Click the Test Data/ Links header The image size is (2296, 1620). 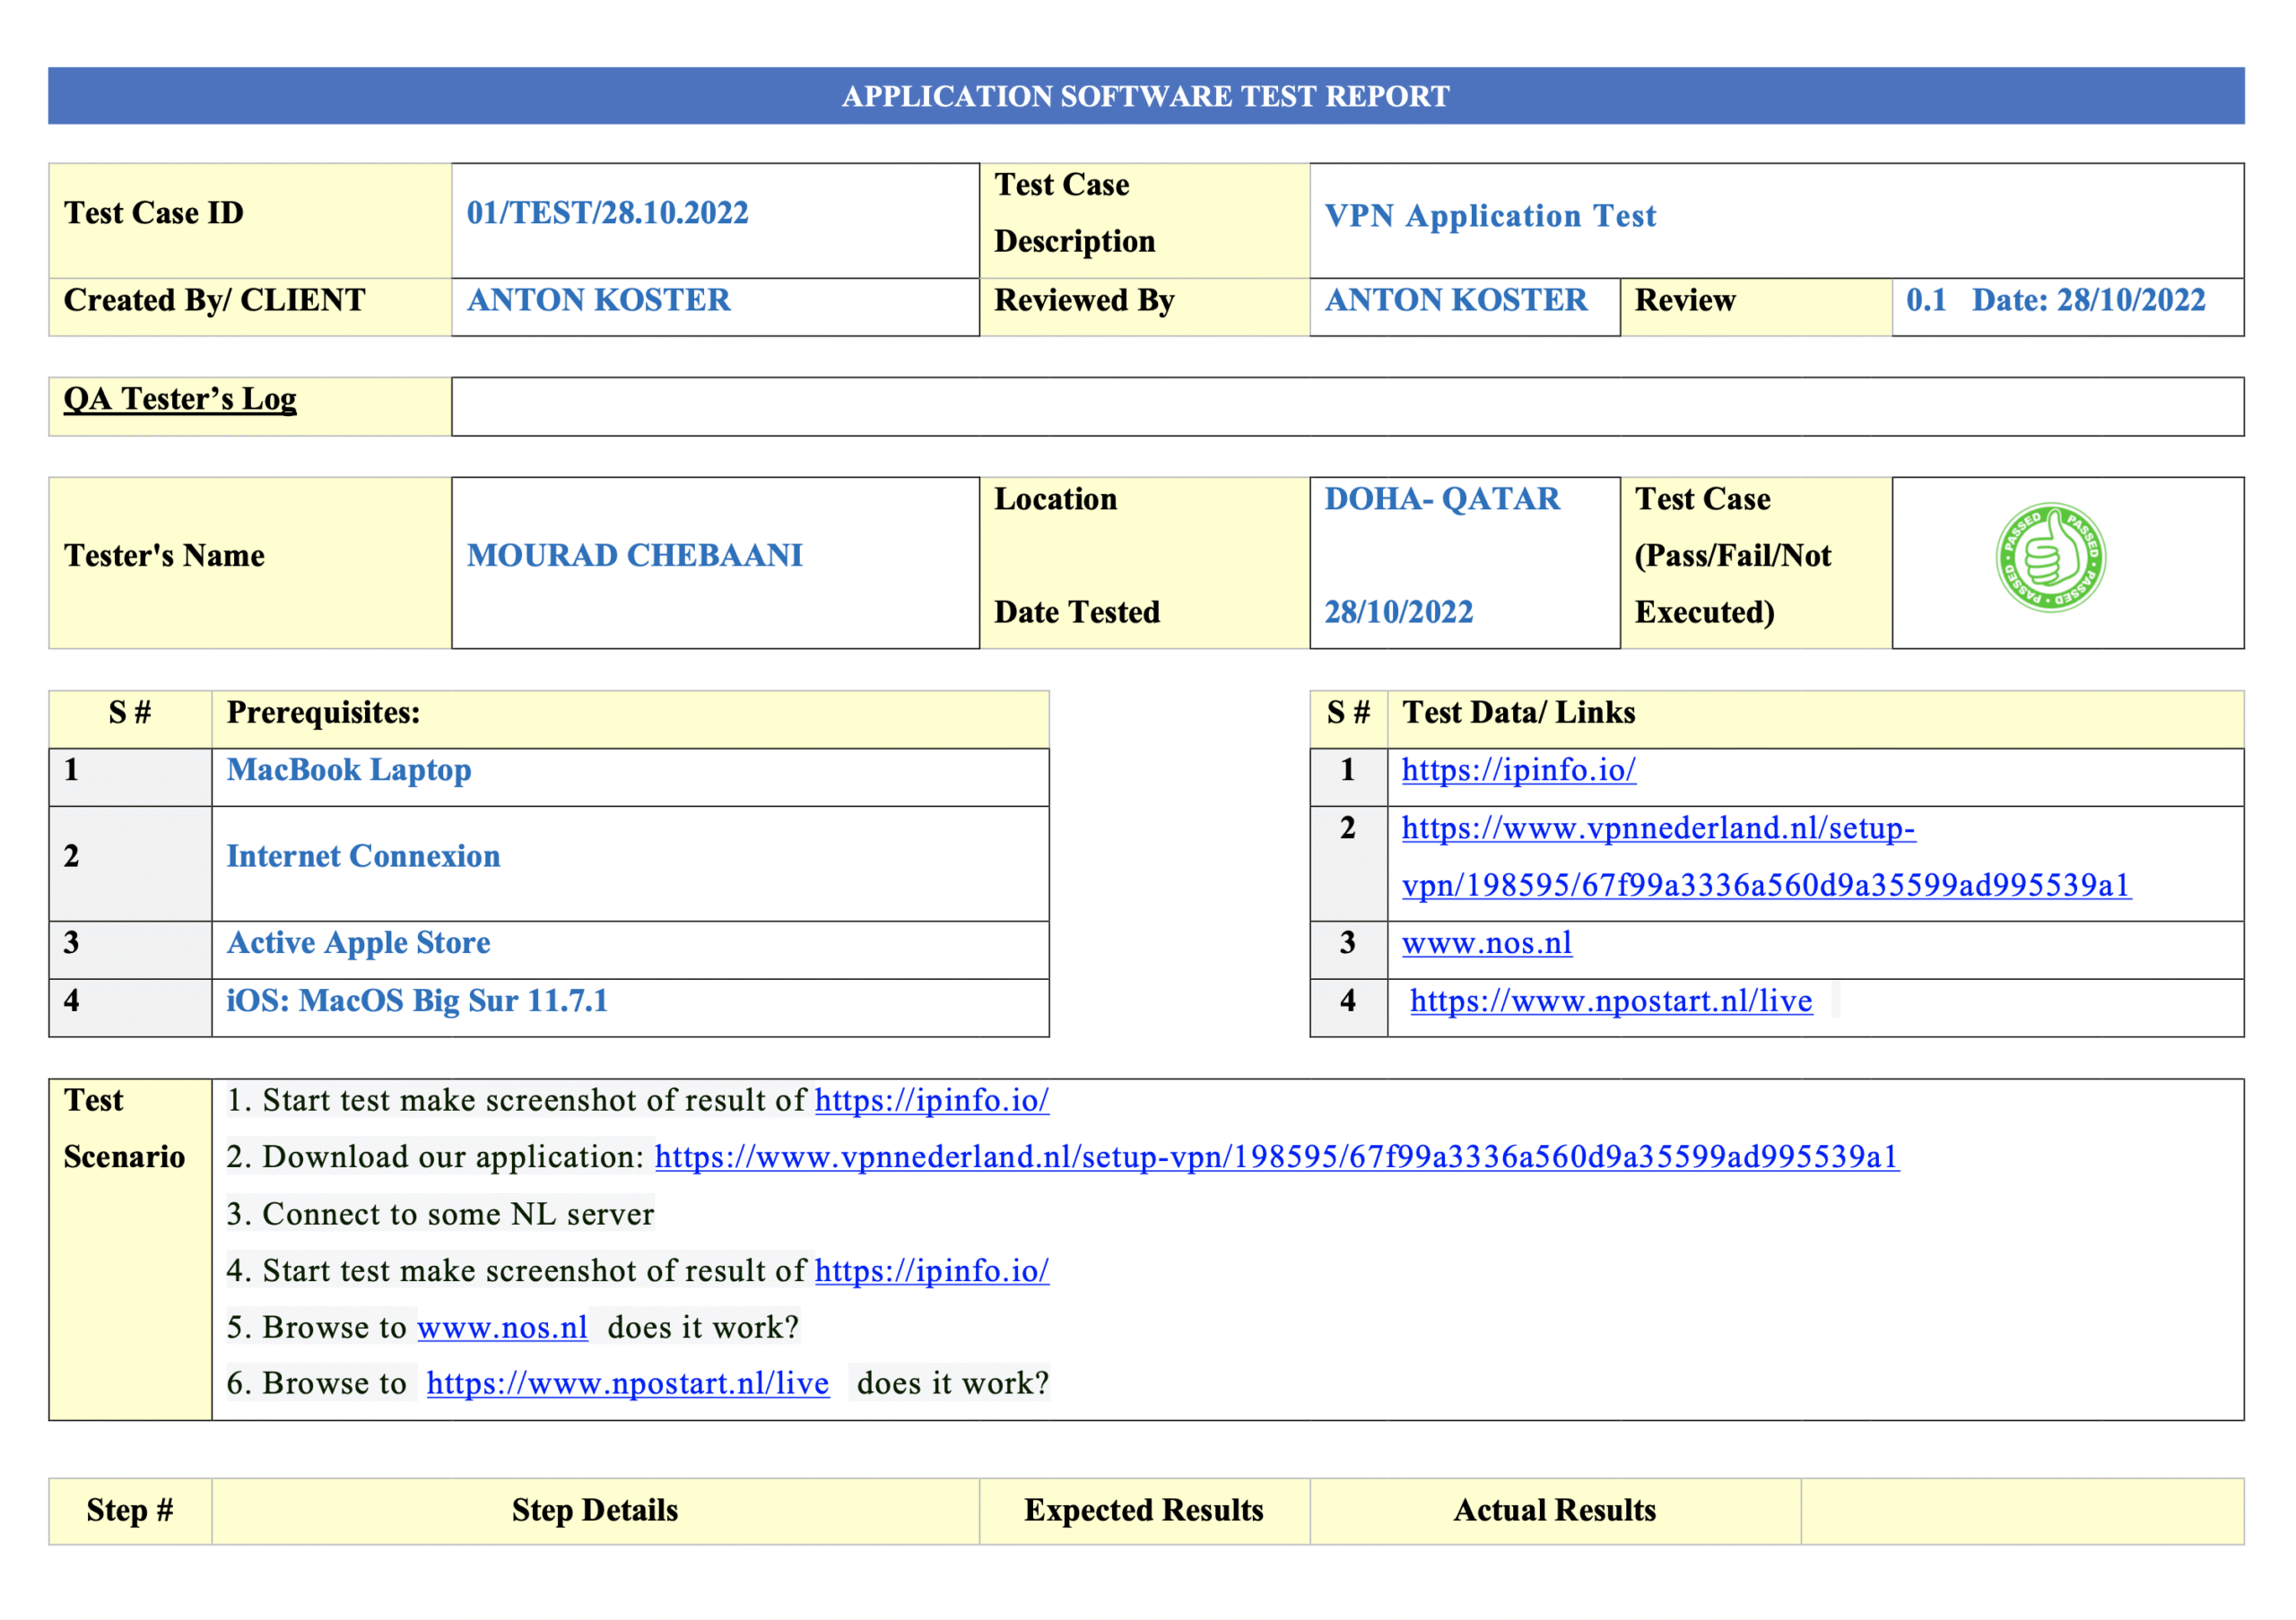[x=1518, y=713]
